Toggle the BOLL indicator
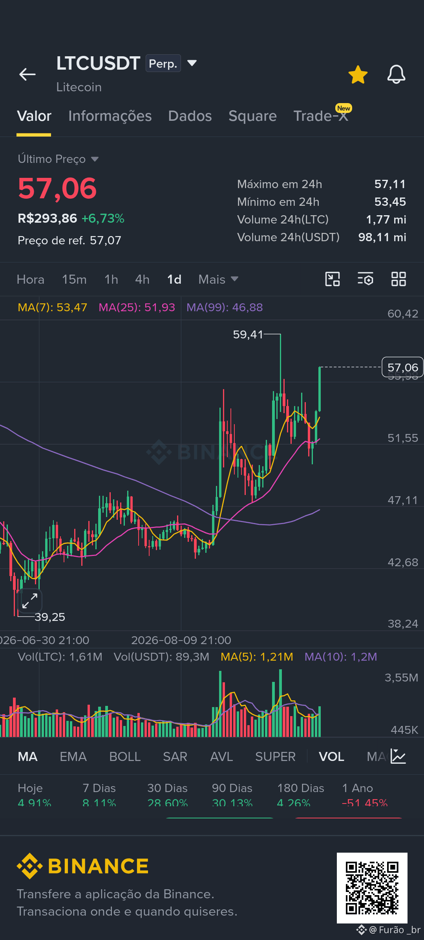This screenshot has width=424, height=940. [125, 757]
